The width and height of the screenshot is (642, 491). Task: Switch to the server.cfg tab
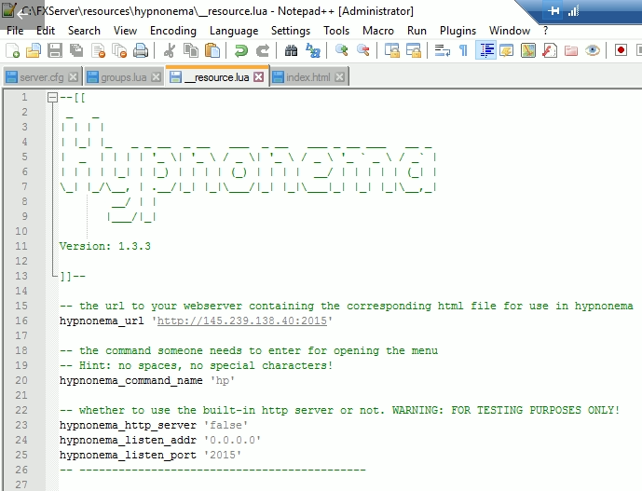pyautogui.click(x=41, y=77)
